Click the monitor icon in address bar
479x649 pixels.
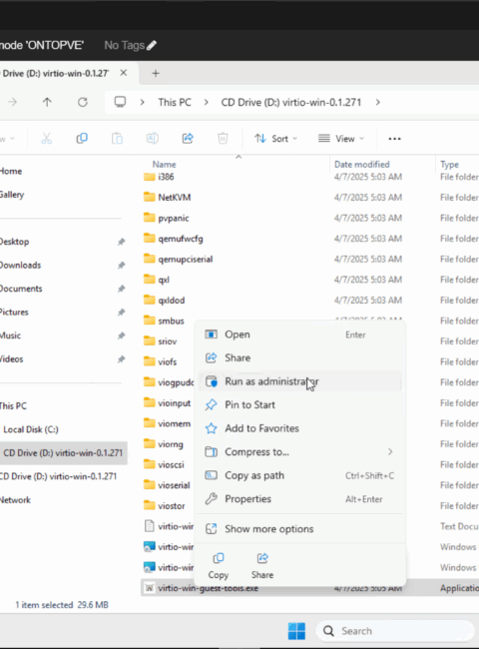tap(120, 102)
